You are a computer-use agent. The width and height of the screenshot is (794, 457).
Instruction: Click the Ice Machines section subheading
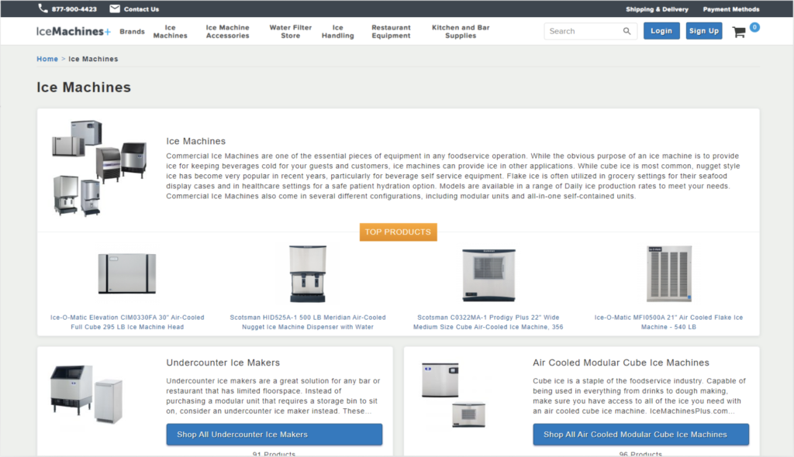coord(196,141)
